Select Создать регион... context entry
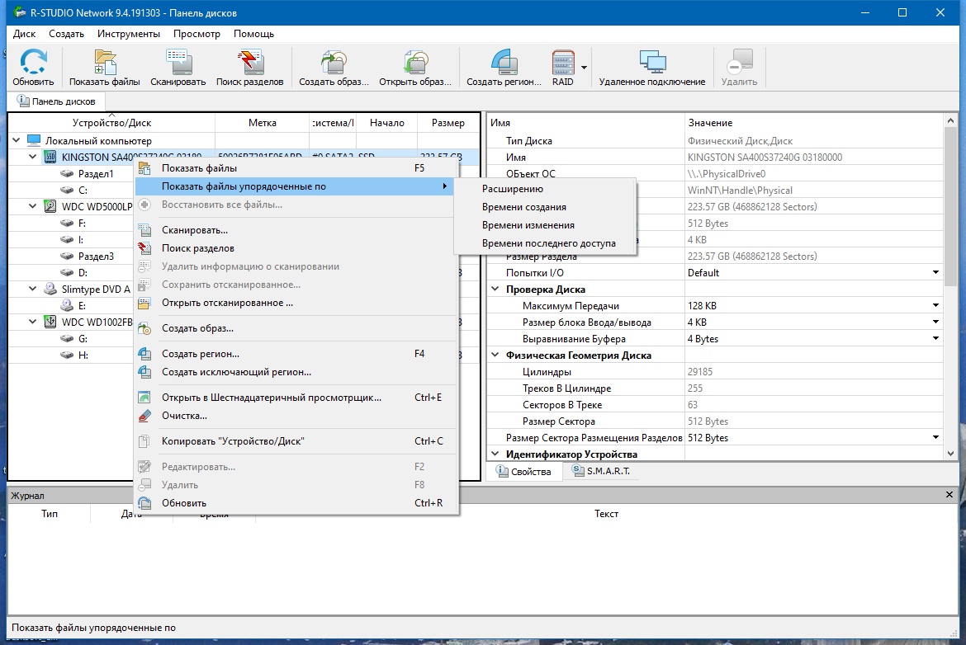Viewport: 966px width, 645px height. coord(296,354)
